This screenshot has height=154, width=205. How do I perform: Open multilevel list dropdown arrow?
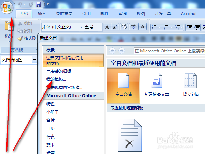(x=182, y=27)
